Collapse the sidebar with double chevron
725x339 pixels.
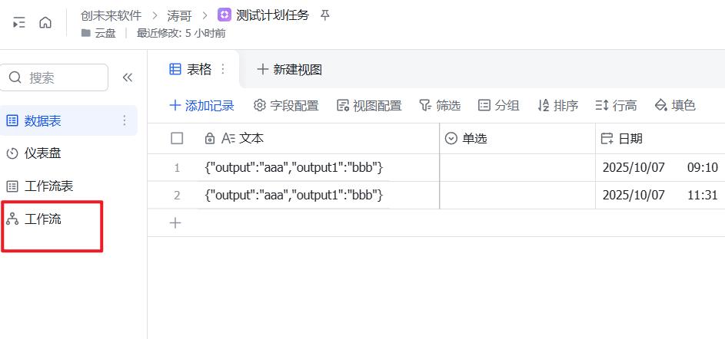click(128, 77)
